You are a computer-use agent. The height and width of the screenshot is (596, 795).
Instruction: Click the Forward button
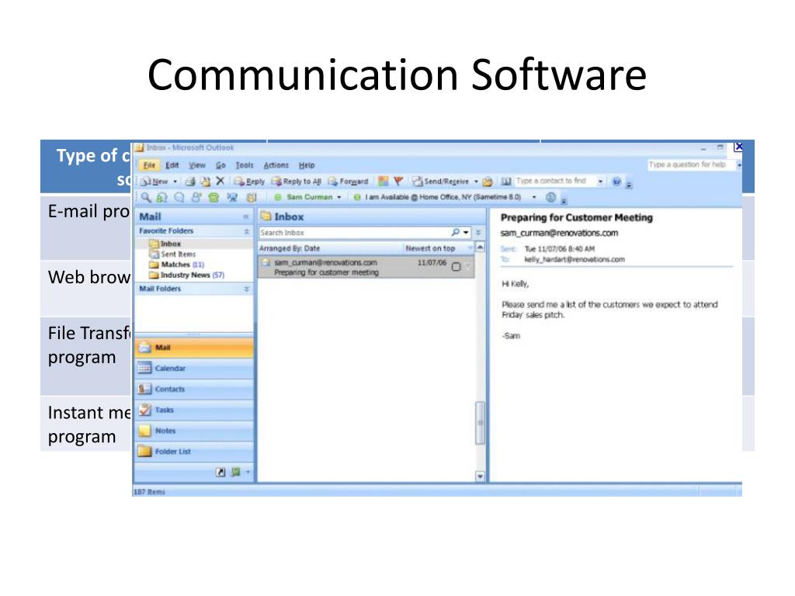tap(349, 182)
